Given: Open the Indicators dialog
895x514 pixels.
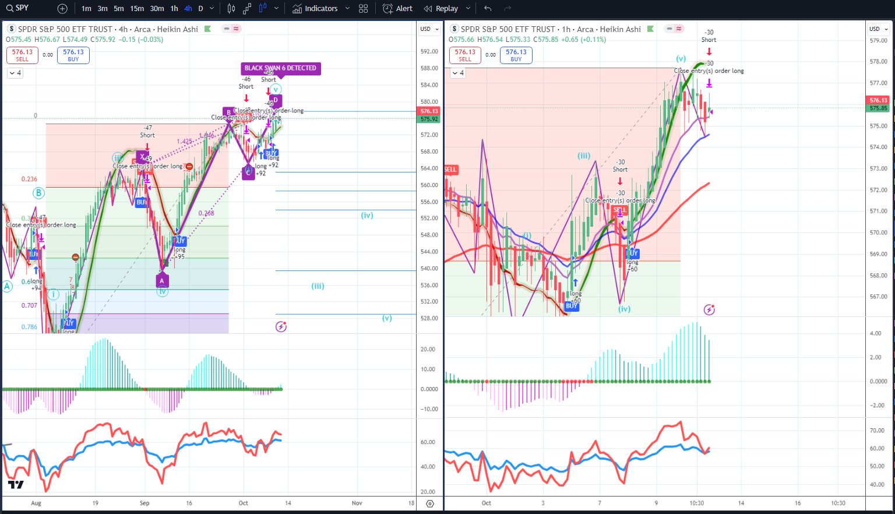Looking at the screenshot, I should coord(315,9).
